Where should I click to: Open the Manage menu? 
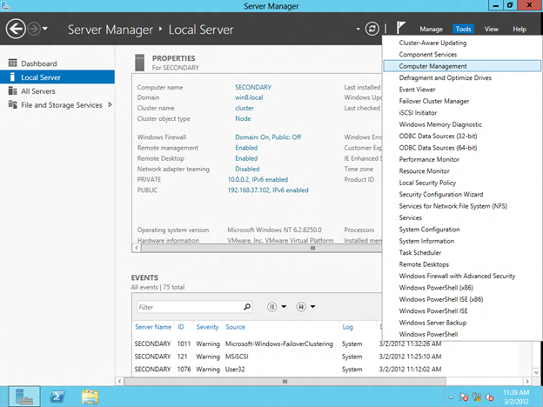coord(431,30)
